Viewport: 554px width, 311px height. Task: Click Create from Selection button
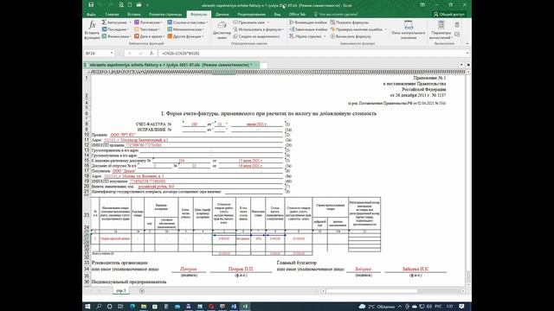tap(256, 36)
